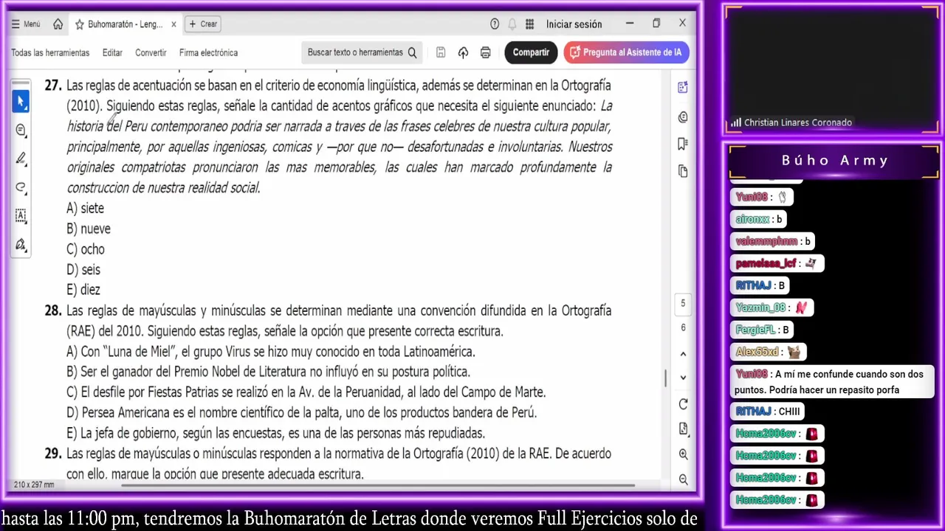Viewport: 945px width, 531px height.
Task: Zoom out with the magnifier minus
Action: [x=683, y=479]
